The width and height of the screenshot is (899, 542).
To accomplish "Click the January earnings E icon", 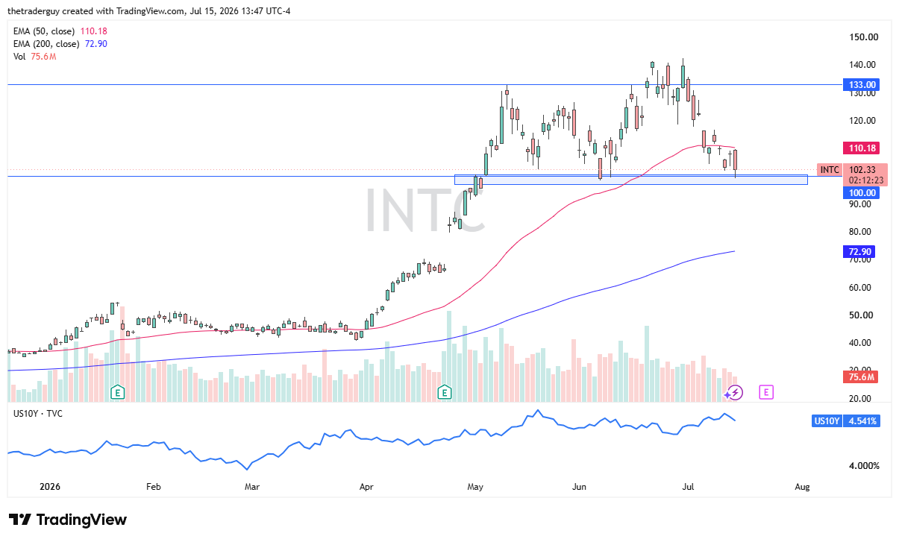I will [117, 391].
